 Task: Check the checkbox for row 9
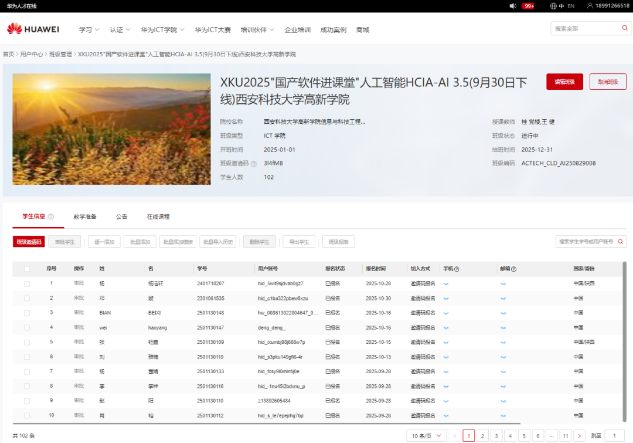[x=27, y=401]
